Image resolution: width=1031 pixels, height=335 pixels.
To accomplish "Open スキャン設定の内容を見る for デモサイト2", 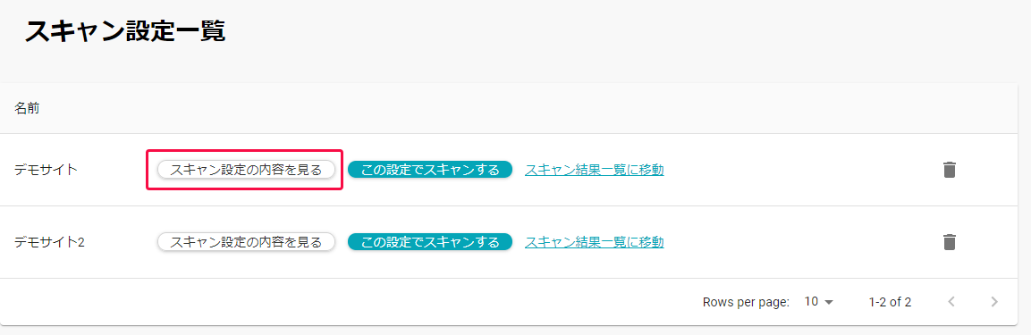I will pos(247,242).
